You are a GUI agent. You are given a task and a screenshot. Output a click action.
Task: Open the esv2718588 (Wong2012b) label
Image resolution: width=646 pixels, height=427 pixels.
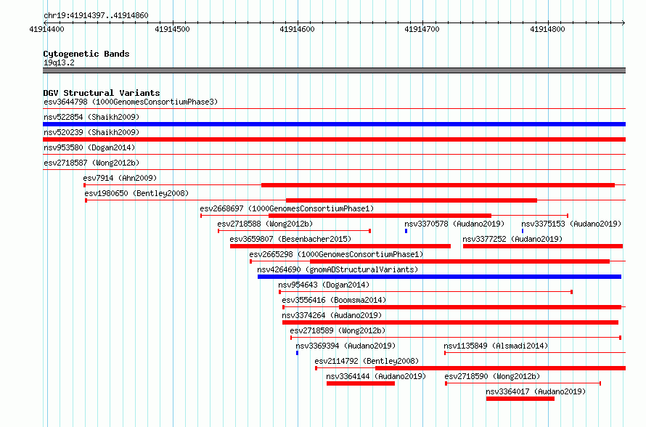click(x=266, y=224)
